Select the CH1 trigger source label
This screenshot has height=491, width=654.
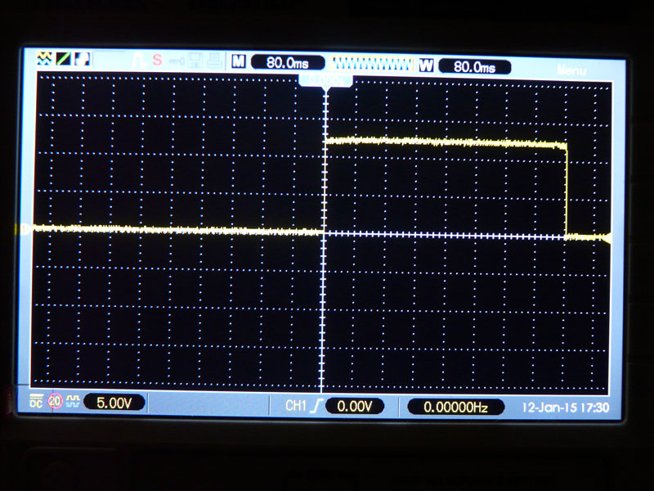[294, 405]
